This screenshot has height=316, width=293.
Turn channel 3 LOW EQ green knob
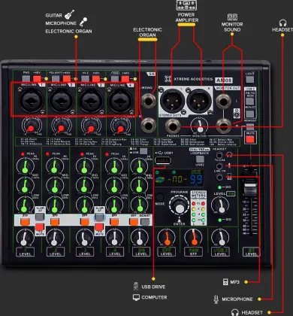[85, 205]
